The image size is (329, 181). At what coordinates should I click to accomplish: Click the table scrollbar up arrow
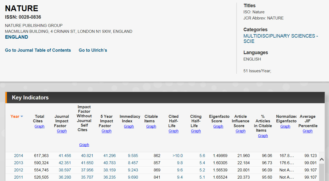coord(322,159)
